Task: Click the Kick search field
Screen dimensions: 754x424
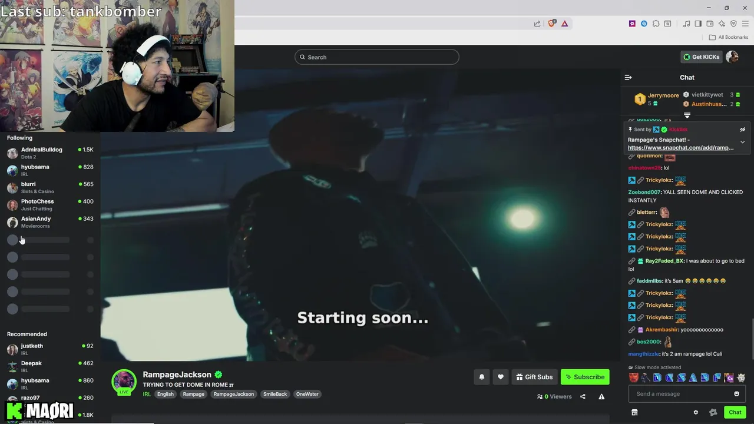Action: click(x=377, y=57)
